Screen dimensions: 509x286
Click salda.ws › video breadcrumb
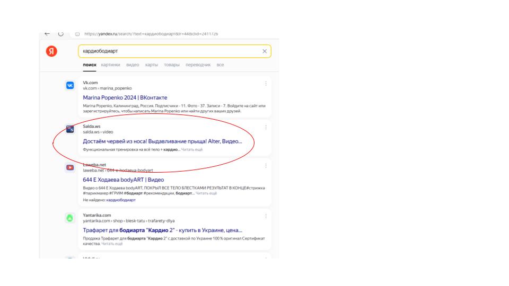tap(98, 132)
